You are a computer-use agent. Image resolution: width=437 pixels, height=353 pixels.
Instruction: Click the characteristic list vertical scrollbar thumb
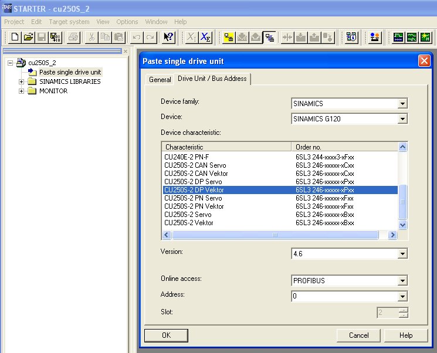[403, 202]
